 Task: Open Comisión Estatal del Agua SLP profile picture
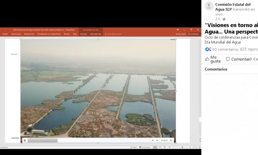[x=209, y=6]
